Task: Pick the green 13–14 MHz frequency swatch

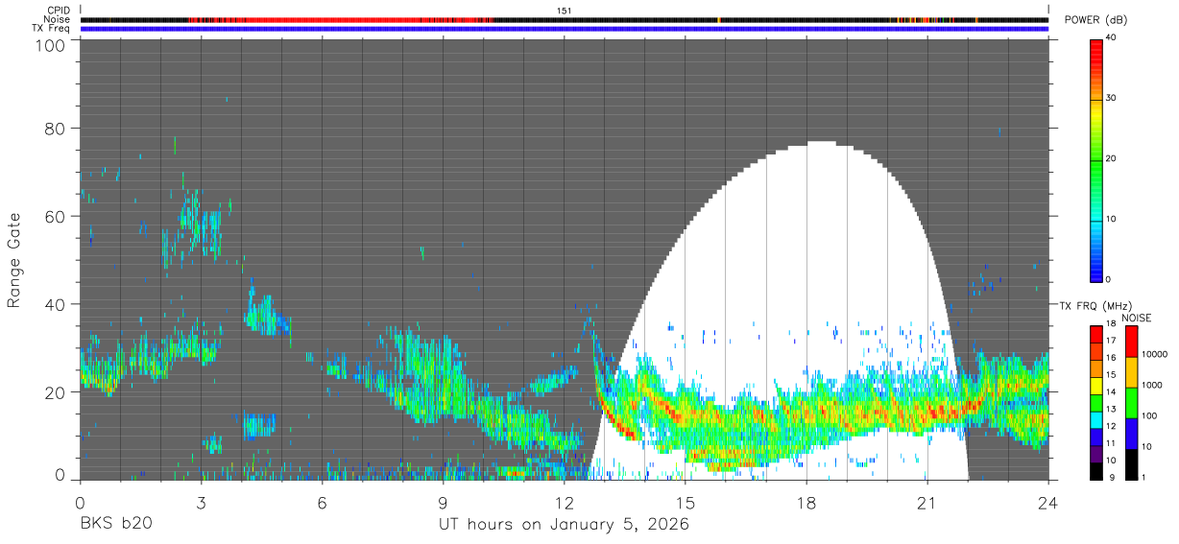Action: 1096,403
